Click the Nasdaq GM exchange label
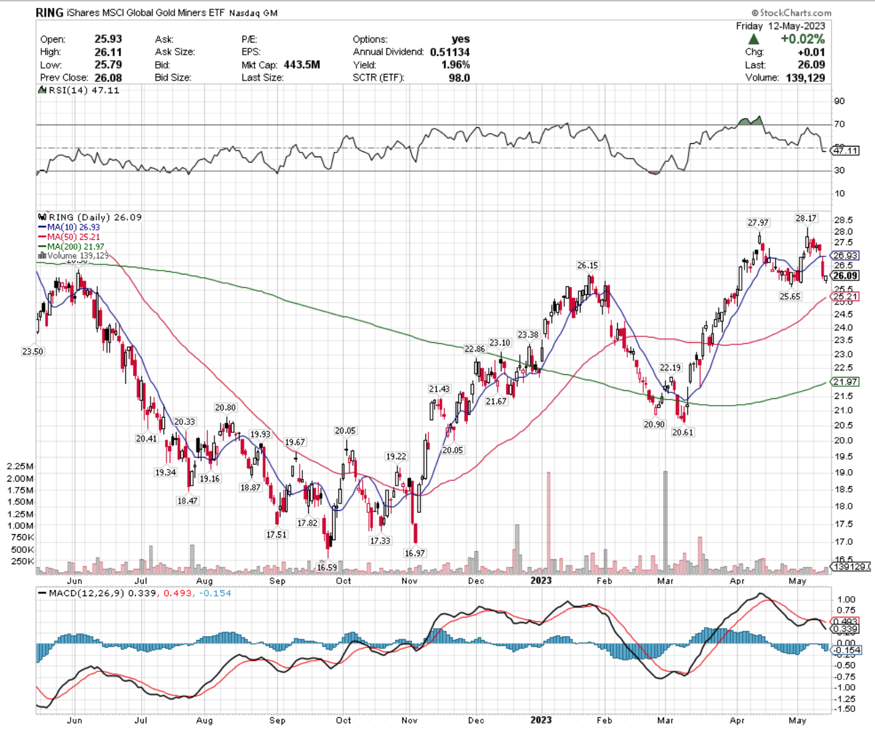The height and width of the screenshot is (730, 875). [254, 13]
